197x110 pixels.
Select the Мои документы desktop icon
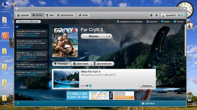5,22
